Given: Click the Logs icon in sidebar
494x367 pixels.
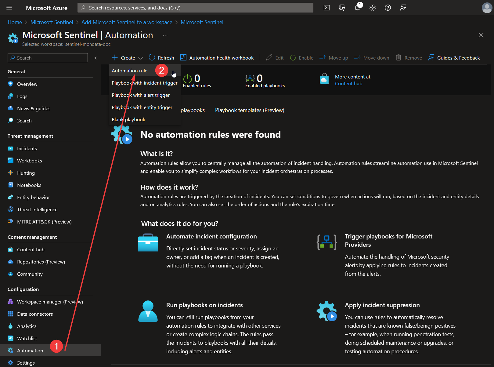Looking at the screenshot, I should coord(11,96).
